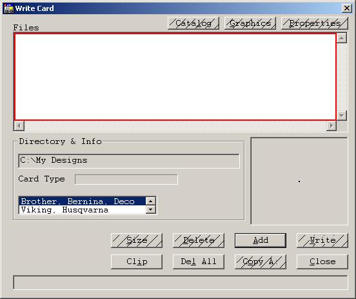Click the Close button
Image resolution: width=356 pixels, height=299 pixels.
[322, 262]
